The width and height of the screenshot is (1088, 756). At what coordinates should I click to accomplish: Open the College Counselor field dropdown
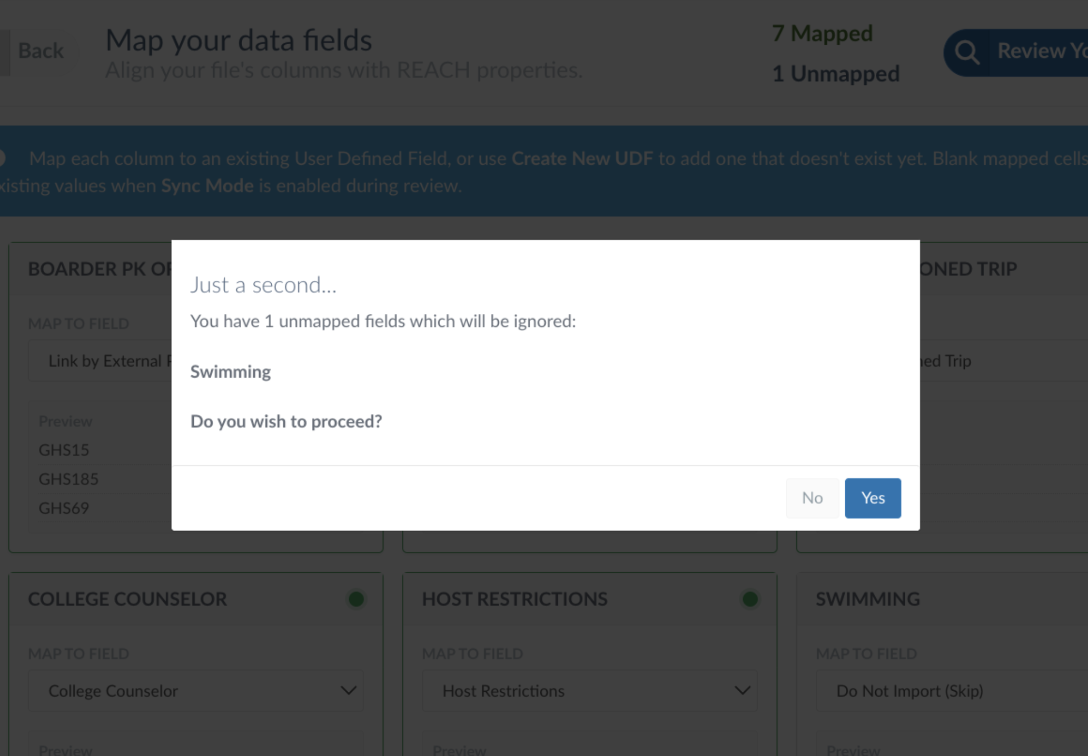[x=195, y=691]
